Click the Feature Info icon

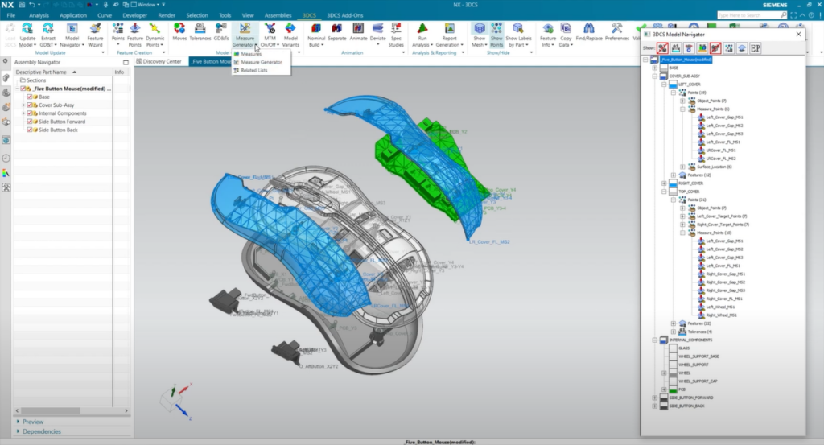click(x=547, y=28)
